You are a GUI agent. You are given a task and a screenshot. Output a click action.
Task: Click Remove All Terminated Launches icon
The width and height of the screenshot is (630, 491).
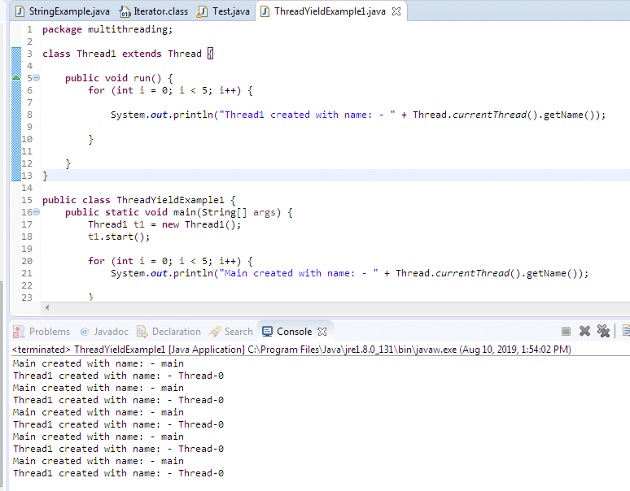coord(603,331)
